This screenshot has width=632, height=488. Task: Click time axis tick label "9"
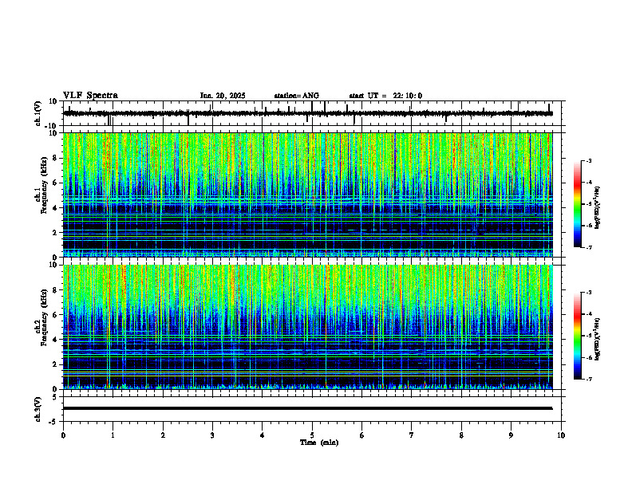click(x=511, y=435)
